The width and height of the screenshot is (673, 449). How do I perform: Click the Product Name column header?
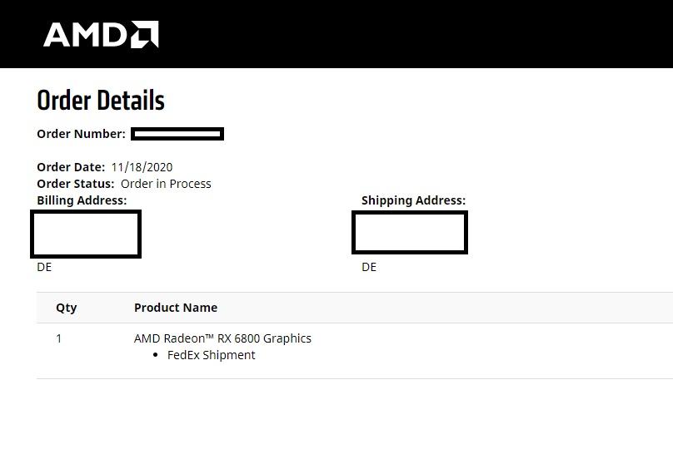tap(176, 308)
